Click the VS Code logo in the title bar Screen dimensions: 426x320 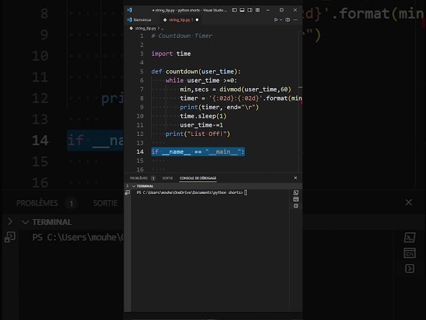click(x=129, y=10)
